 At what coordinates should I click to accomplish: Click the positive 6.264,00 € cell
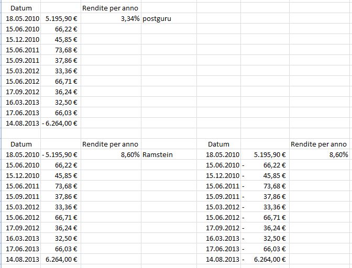[x=62, y=259]
